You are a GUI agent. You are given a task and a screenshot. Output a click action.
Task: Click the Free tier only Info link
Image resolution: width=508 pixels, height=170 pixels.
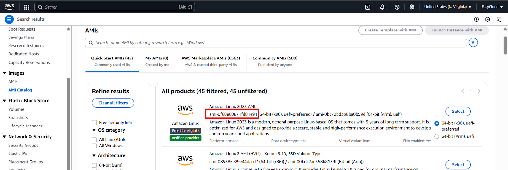[x=128, y=123]
